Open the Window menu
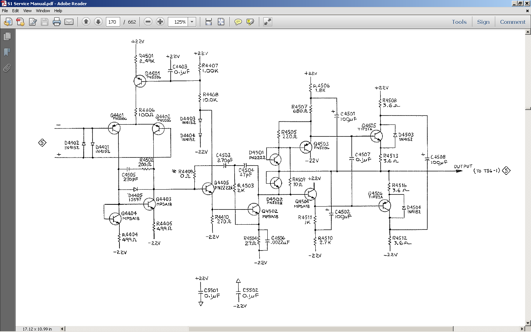Image resolution: width=531 pixels, height=332 pixels. pyautogui.click(x=43, y=11)
